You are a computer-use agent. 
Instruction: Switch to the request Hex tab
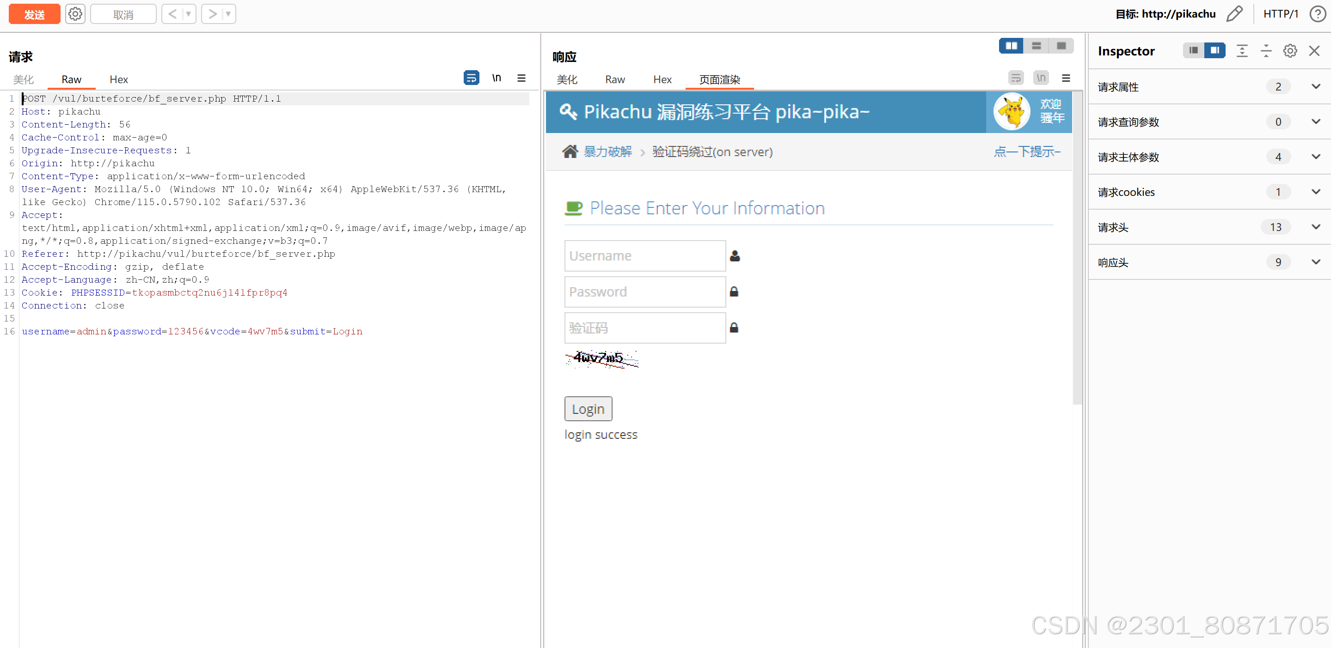(x=118, y=79)
